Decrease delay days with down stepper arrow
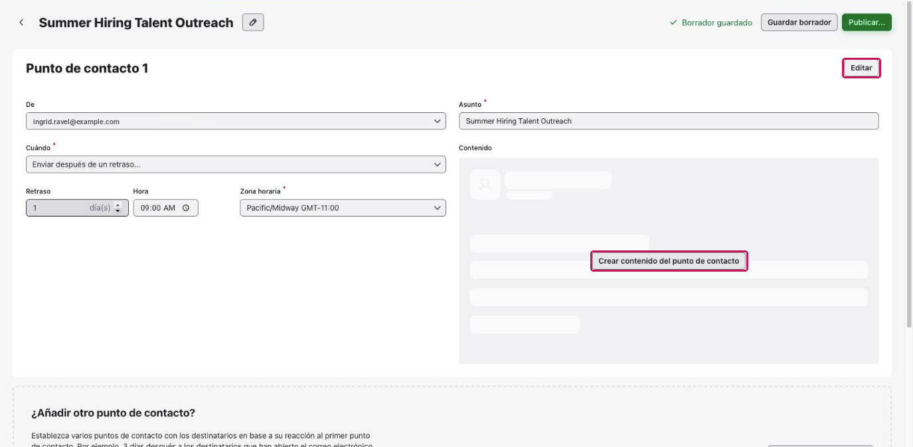The width and height of the screenshot is (913, 447). [x=118, y=211]
